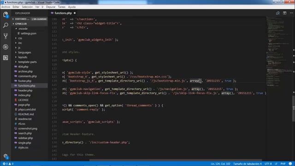Open the Extensions view icon

coord(6,58)
